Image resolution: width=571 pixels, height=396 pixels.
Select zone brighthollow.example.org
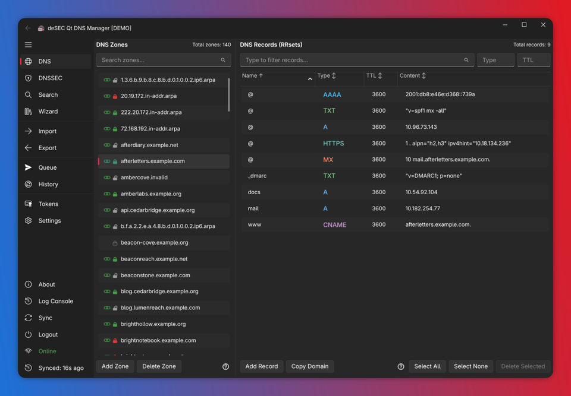(x=164, y=324)
